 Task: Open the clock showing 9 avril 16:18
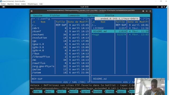pyautogui.click(x=84, y=7)
